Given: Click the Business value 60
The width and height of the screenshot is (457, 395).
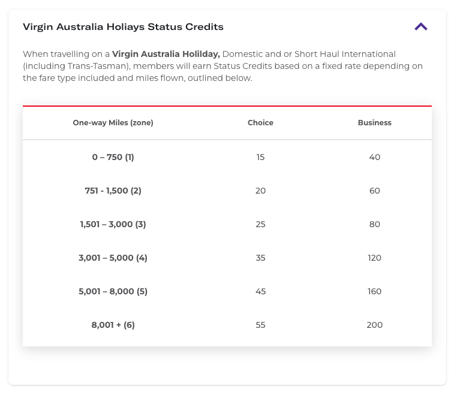Looking at the screenshot, I should [x=374, y=191].
